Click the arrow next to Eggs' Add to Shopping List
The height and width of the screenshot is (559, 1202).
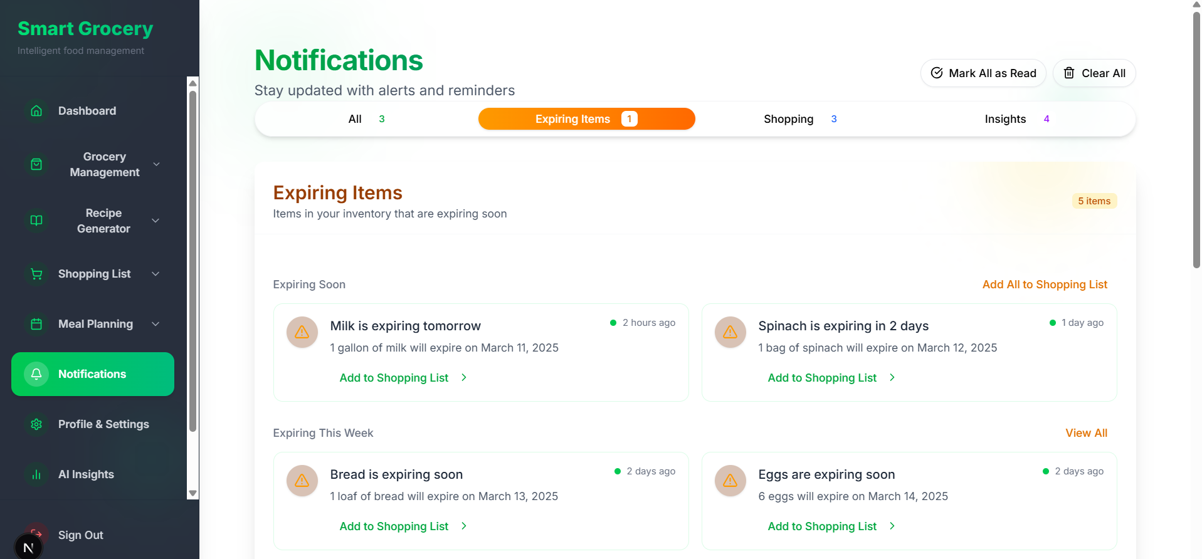click(x=892, y=526)
